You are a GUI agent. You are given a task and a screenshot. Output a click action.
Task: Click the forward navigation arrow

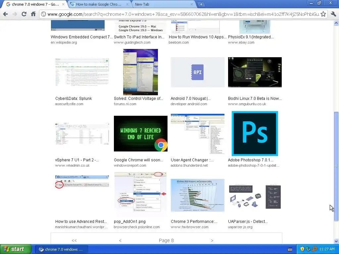15,14
